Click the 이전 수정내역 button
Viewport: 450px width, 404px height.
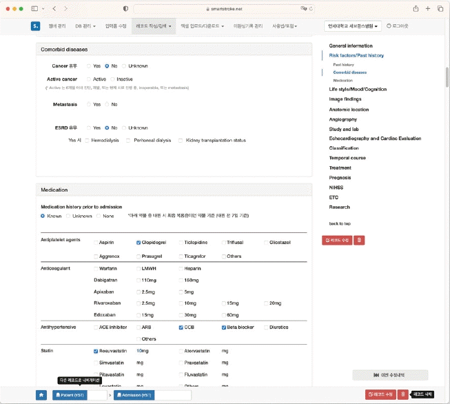point(390,375)
